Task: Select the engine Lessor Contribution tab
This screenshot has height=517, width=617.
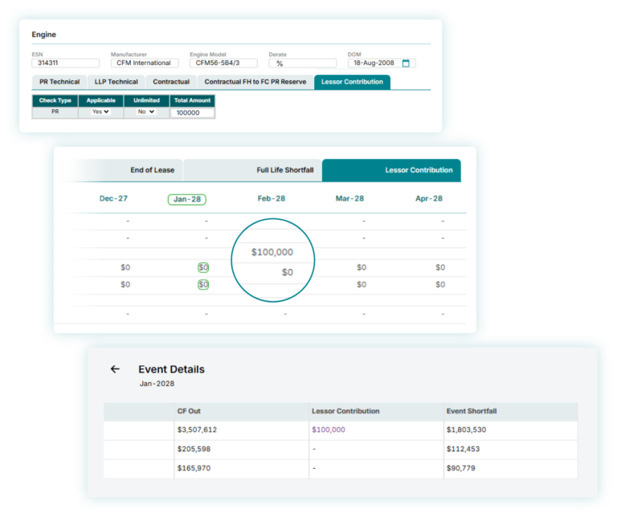Action: pyautogui.click(x=352, y=82)
